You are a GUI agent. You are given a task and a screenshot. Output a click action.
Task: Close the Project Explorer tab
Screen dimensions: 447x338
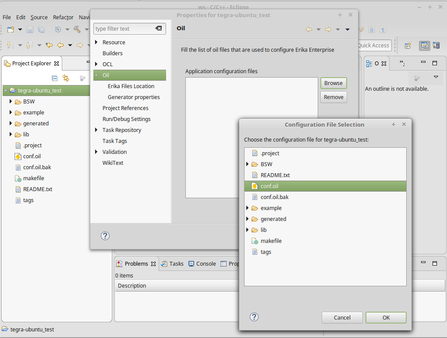57,64
